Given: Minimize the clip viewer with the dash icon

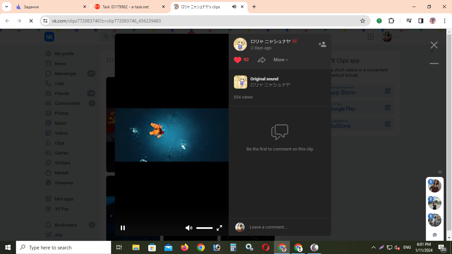Looking at the screenshot, I should tap(434, 63).
